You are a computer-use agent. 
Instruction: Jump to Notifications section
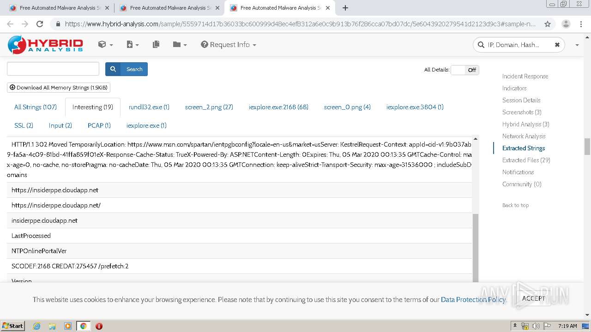coord(518,172)
